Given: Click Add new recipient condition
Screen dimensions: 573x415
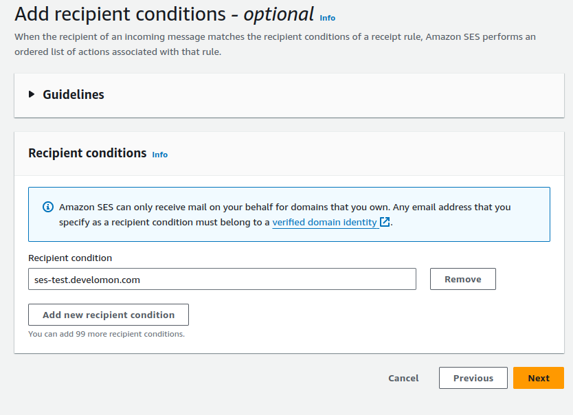Looking at the screenshot, I should pos(108,315).
